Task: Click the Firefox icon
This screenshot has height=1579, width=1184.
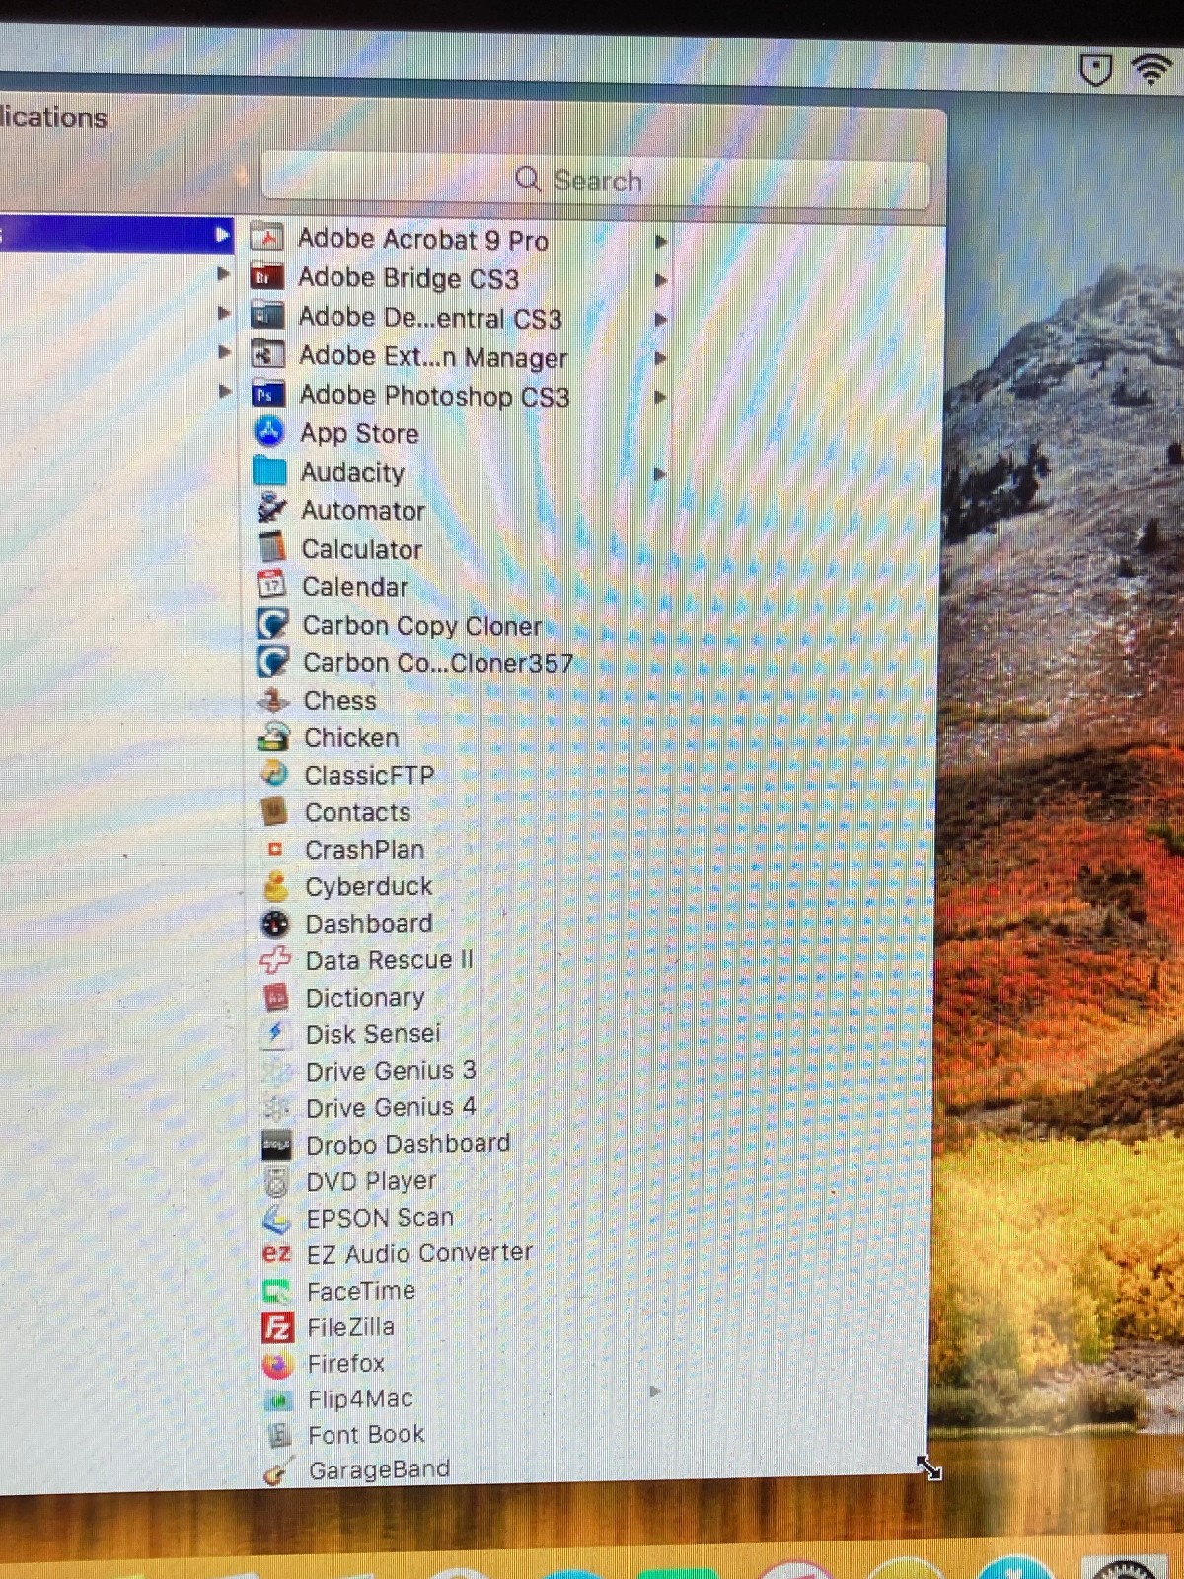Action: click(278, 1364)
